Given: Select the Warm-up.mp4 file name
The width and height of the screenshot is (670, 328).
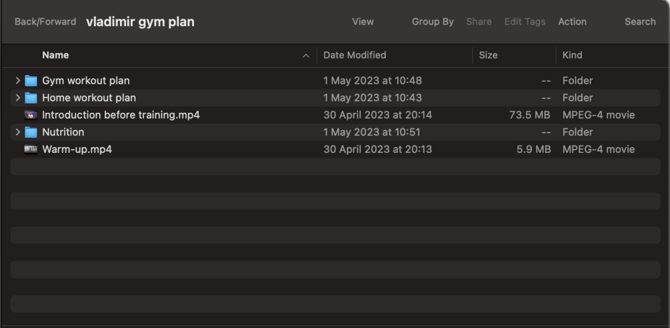Looking at the screenshot, I should (x=77, y=150).
